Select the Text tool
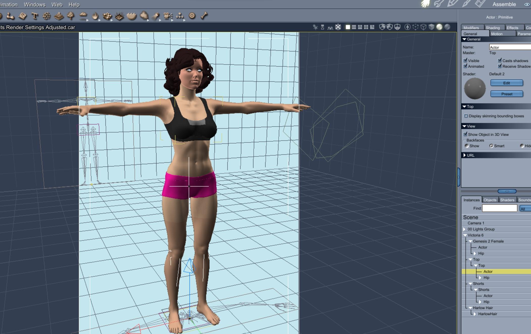Screen dimensions: 531x334 click(35, 16)
